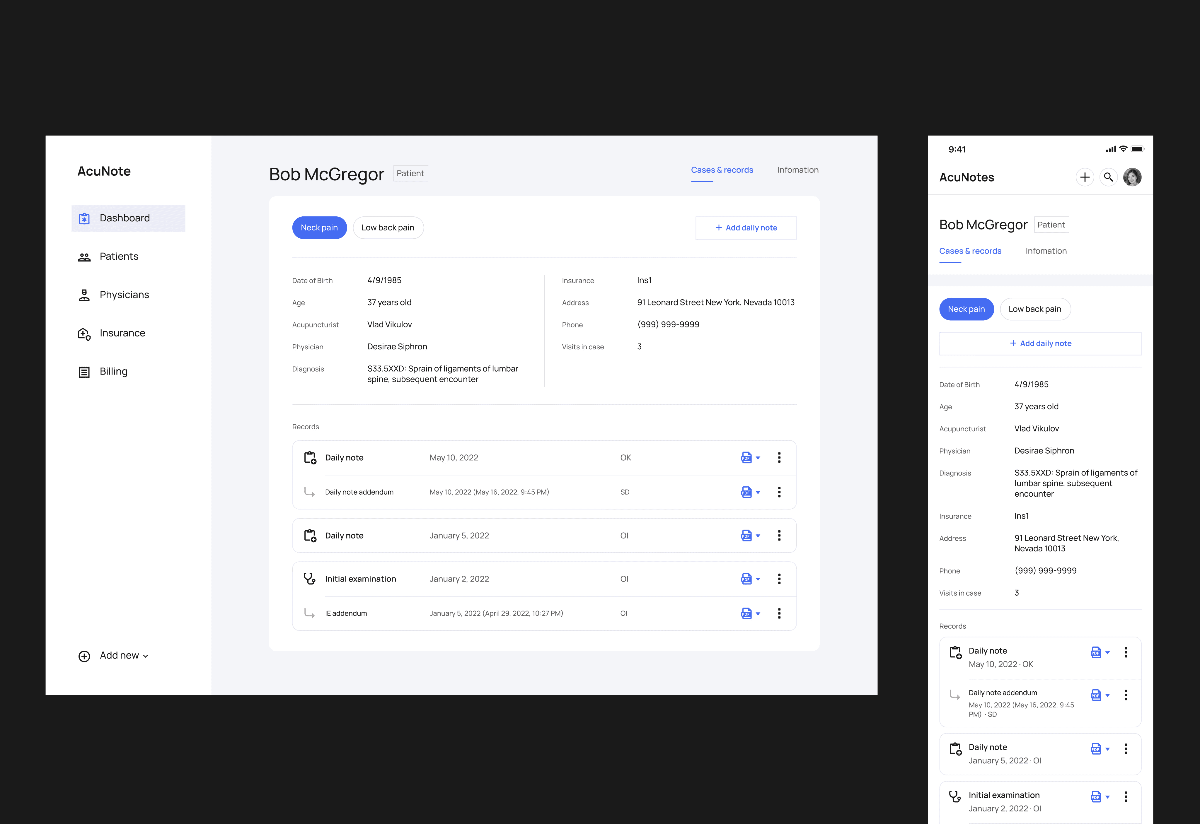The width and height of the screenshot is (1200, 824).
Task: Click the PDF icon for IE addendum
Action: 746,613
